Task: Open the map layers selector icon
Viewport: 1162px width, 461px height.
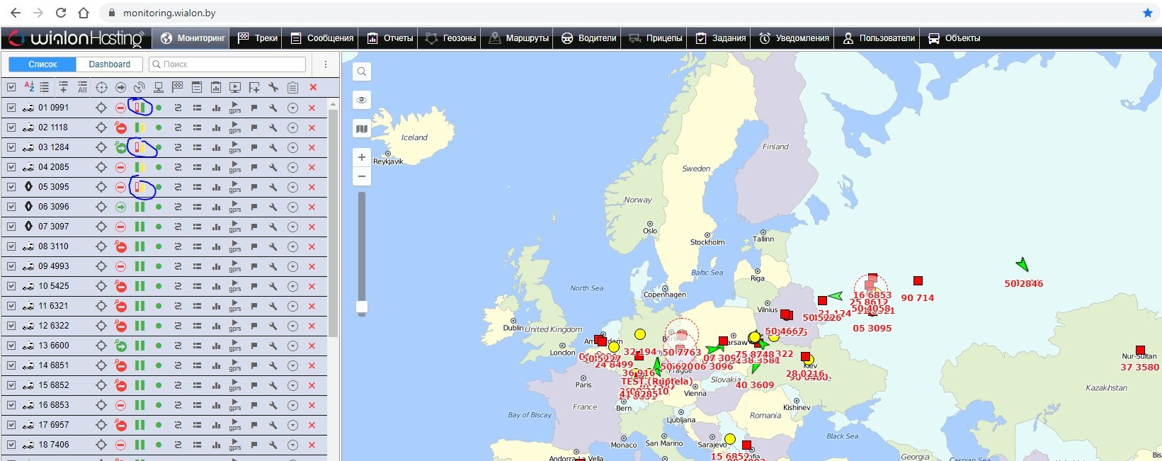Action: [362, 129]
